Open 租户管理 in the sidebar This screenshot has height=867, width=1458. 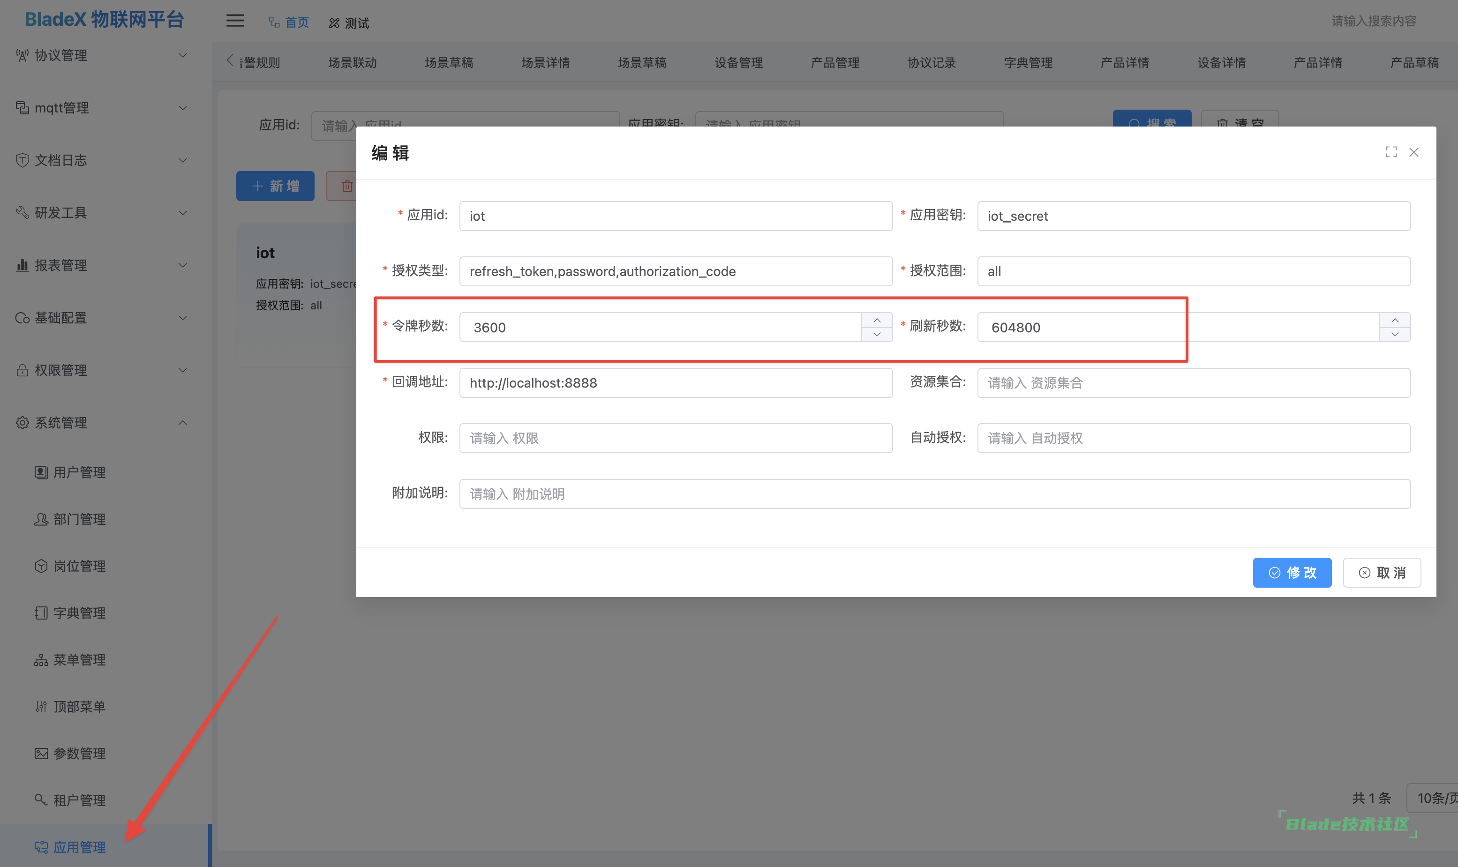pos(80,800)
